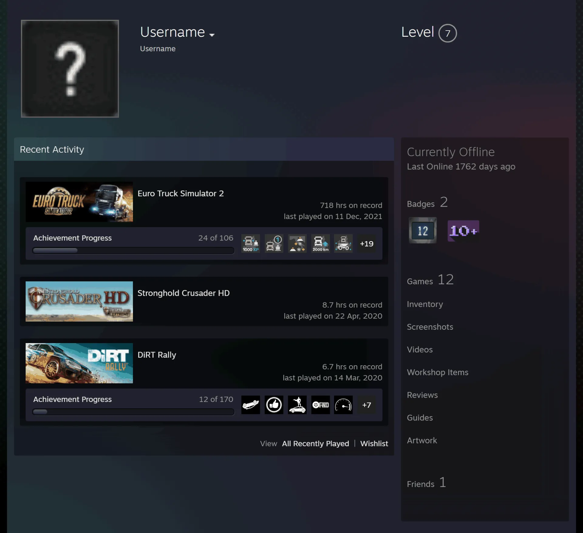Click Euro Truck Achievement Progress label
Image resolution: width=583 pixels, height=533 pixels.
tap(73, 238)
